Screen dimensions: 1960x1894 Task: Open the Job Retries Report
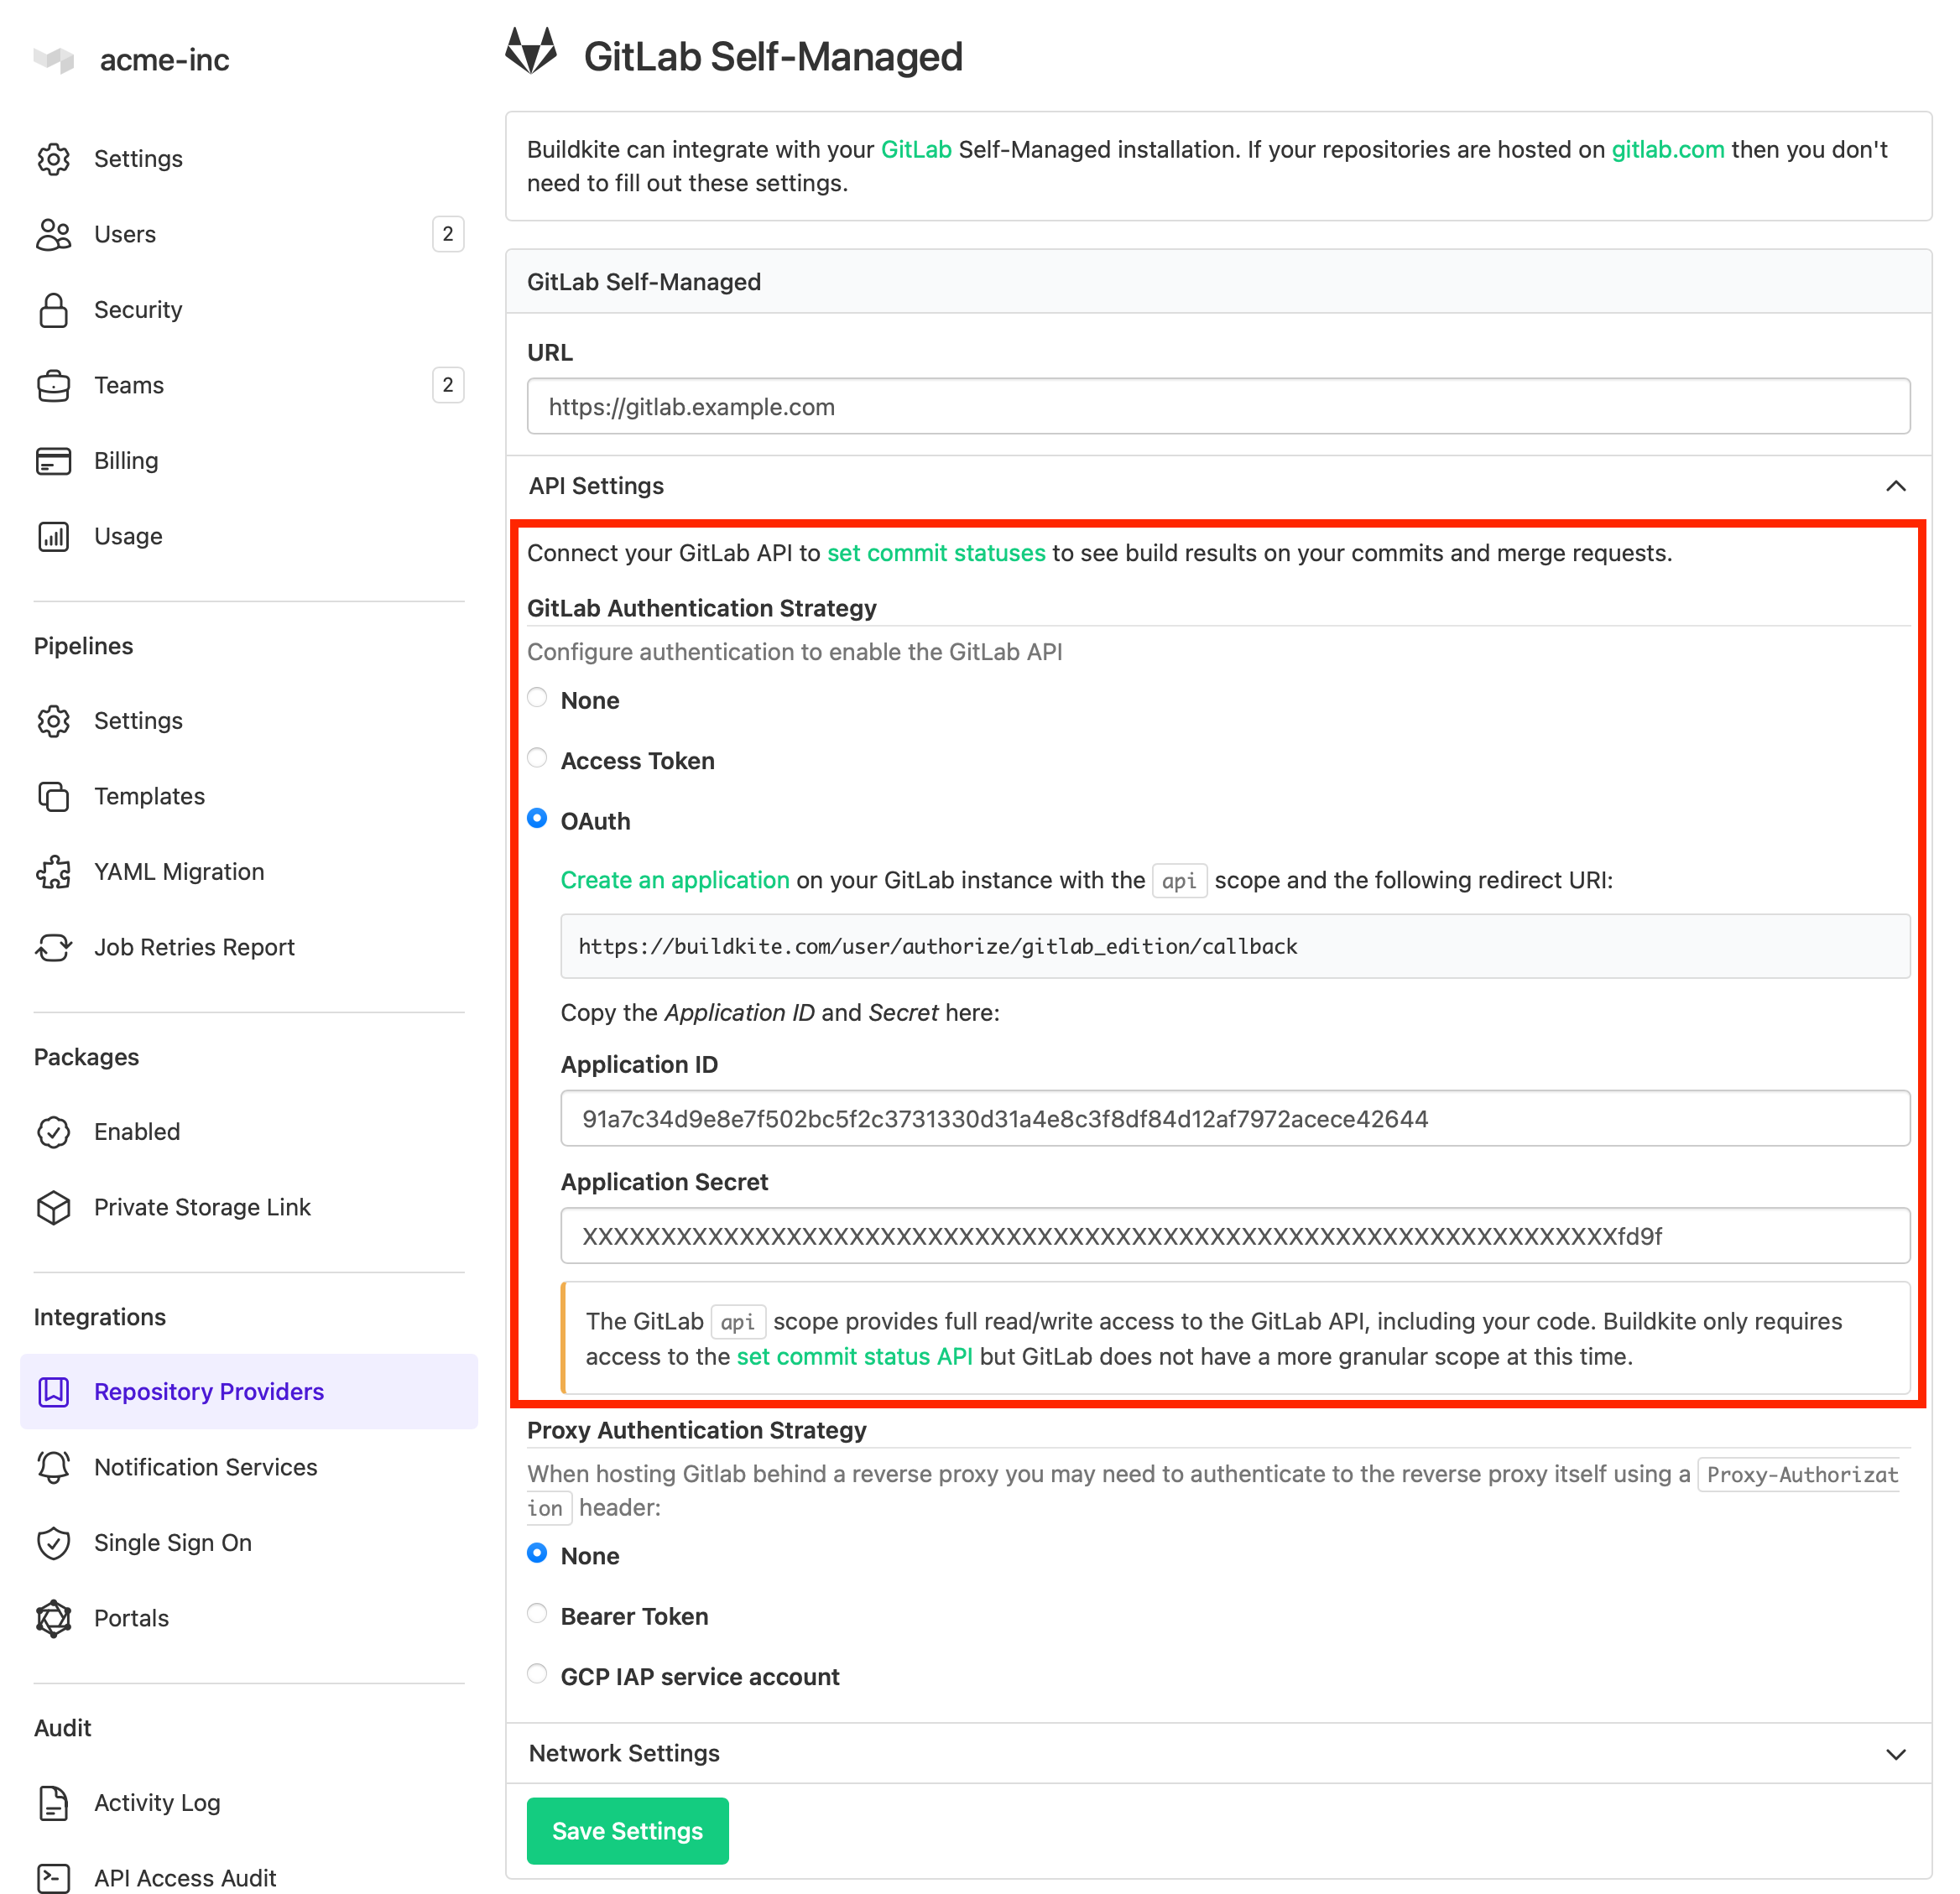[x=194, y=946]
